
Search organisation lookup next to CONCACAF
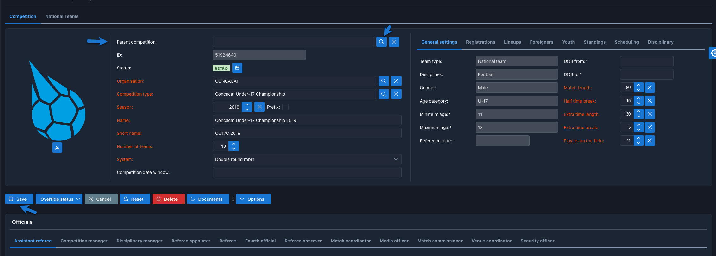tap(384, 81)
